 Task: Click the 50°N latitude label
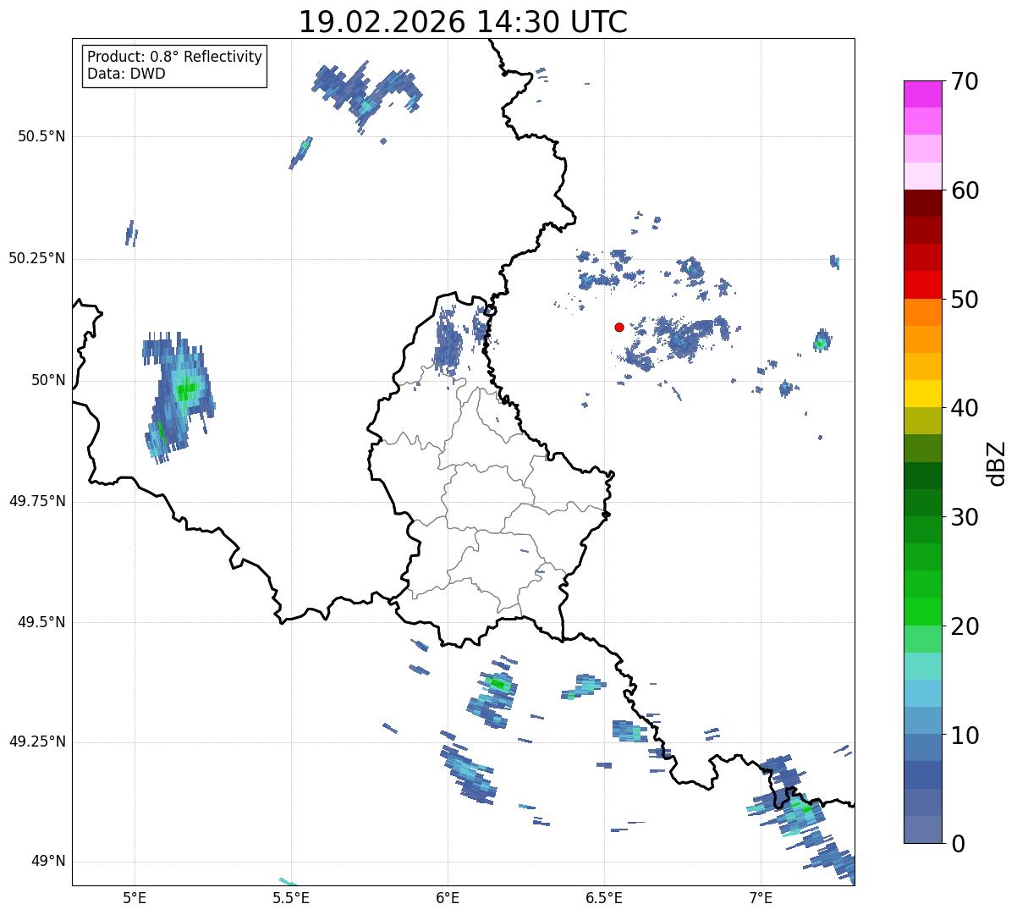coord(48,380)
